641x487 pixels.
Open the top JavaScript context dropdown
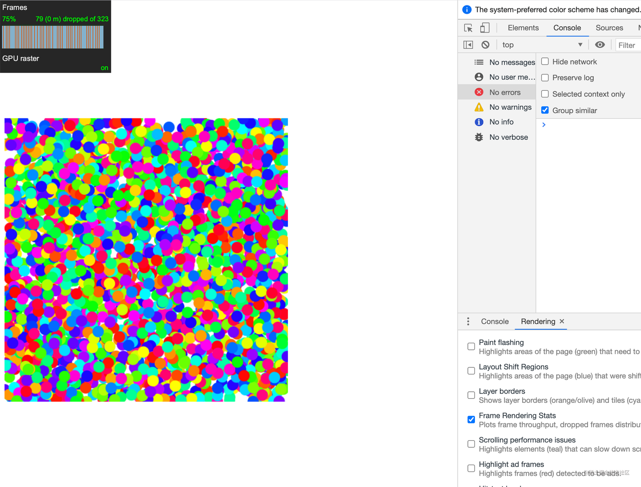[542, 45]
